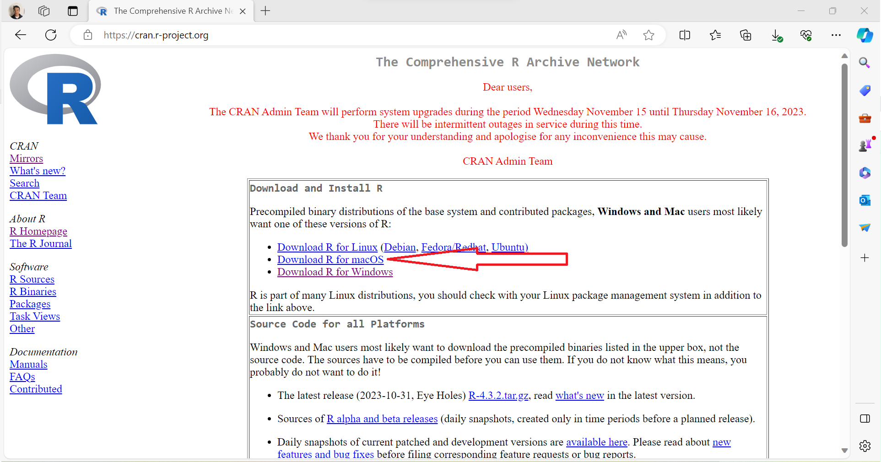Open the R-4.3.2.tar.gz link
The image size is (881, 462).
click(x=498, y=395)
